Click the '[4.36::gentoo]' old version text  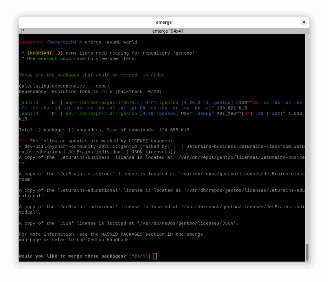coord(159,114)
